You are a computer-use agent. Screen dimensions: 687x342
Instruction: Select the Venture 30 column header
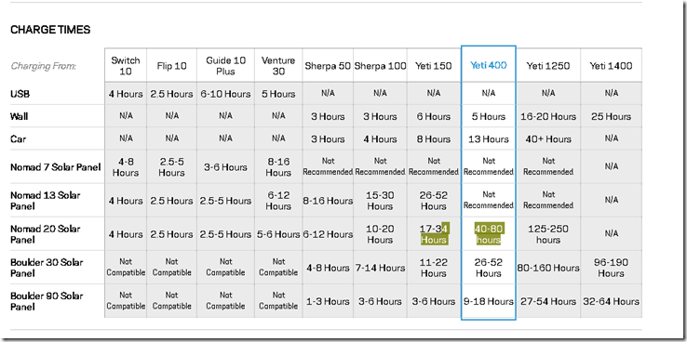click(x=278, y=66)
